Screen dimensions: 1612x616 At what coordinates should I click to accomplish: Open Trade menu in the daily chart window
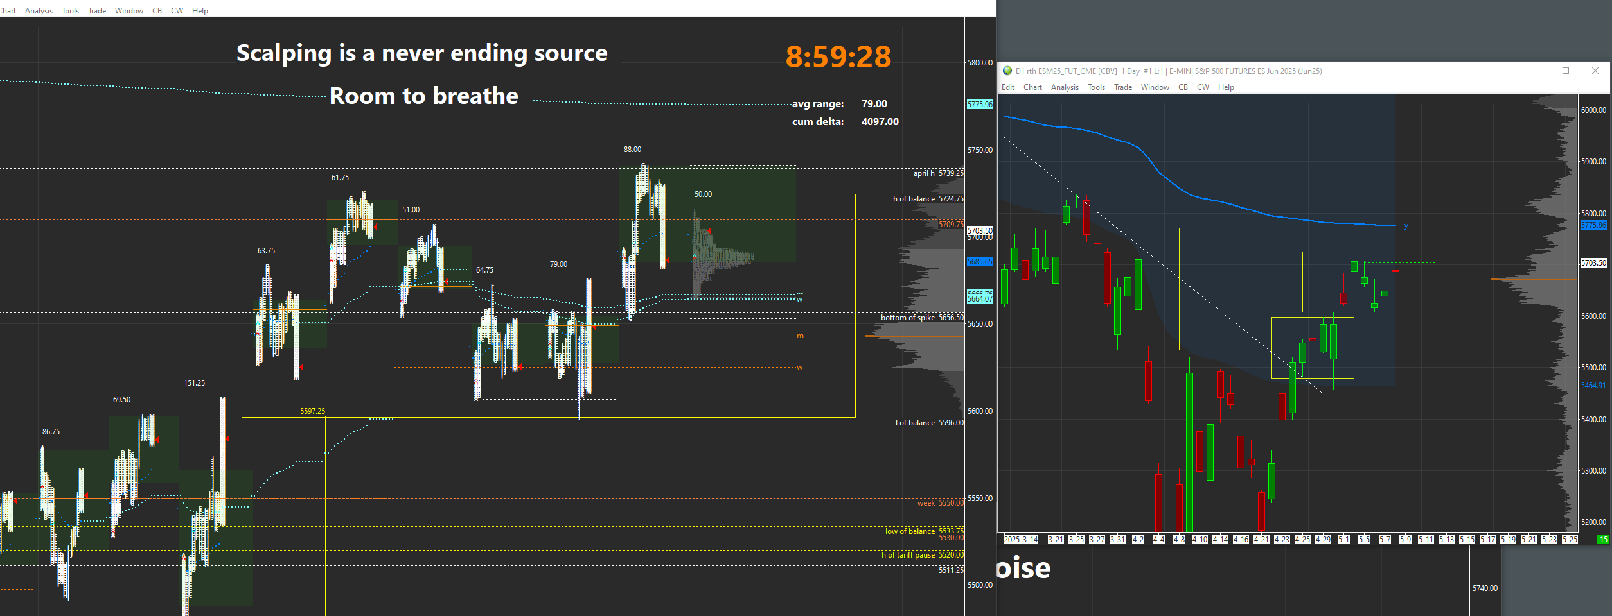(1123, 87)
